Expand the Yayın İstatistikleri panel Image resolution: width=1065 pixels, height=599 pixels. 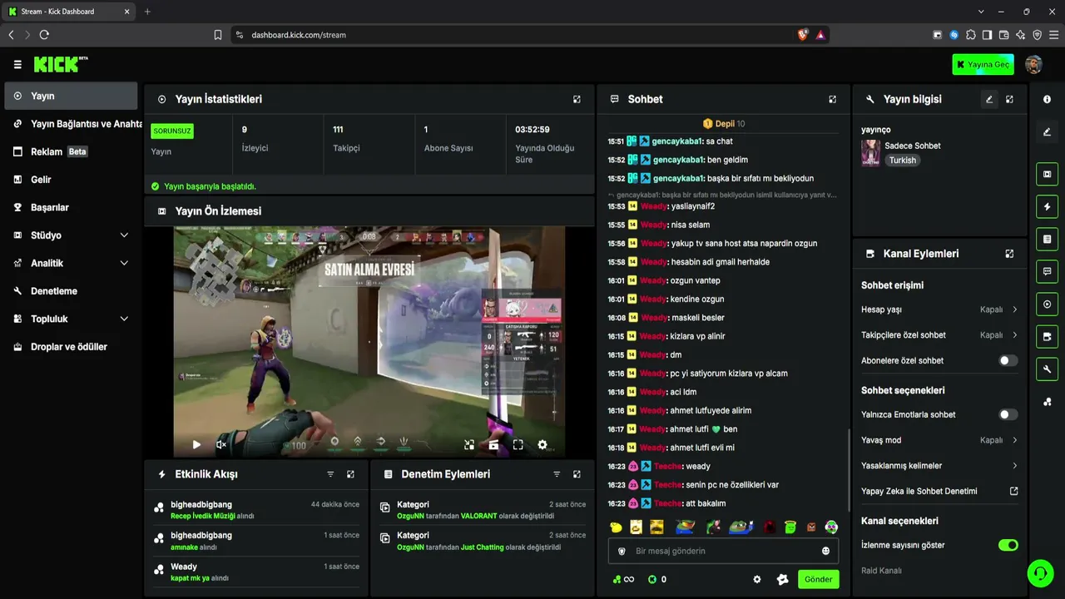click(x=577, y=99)
